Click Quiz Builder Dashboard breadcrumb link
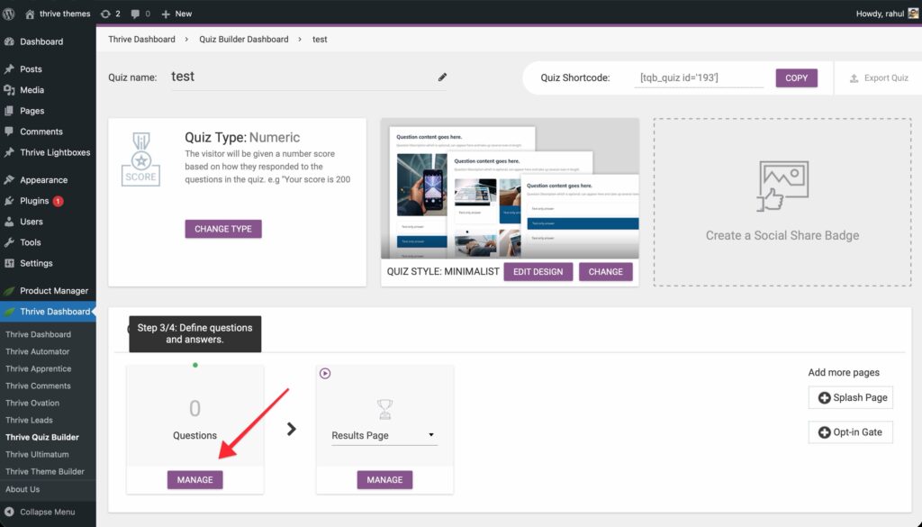The image size is (922, 527). click(243, 40)
